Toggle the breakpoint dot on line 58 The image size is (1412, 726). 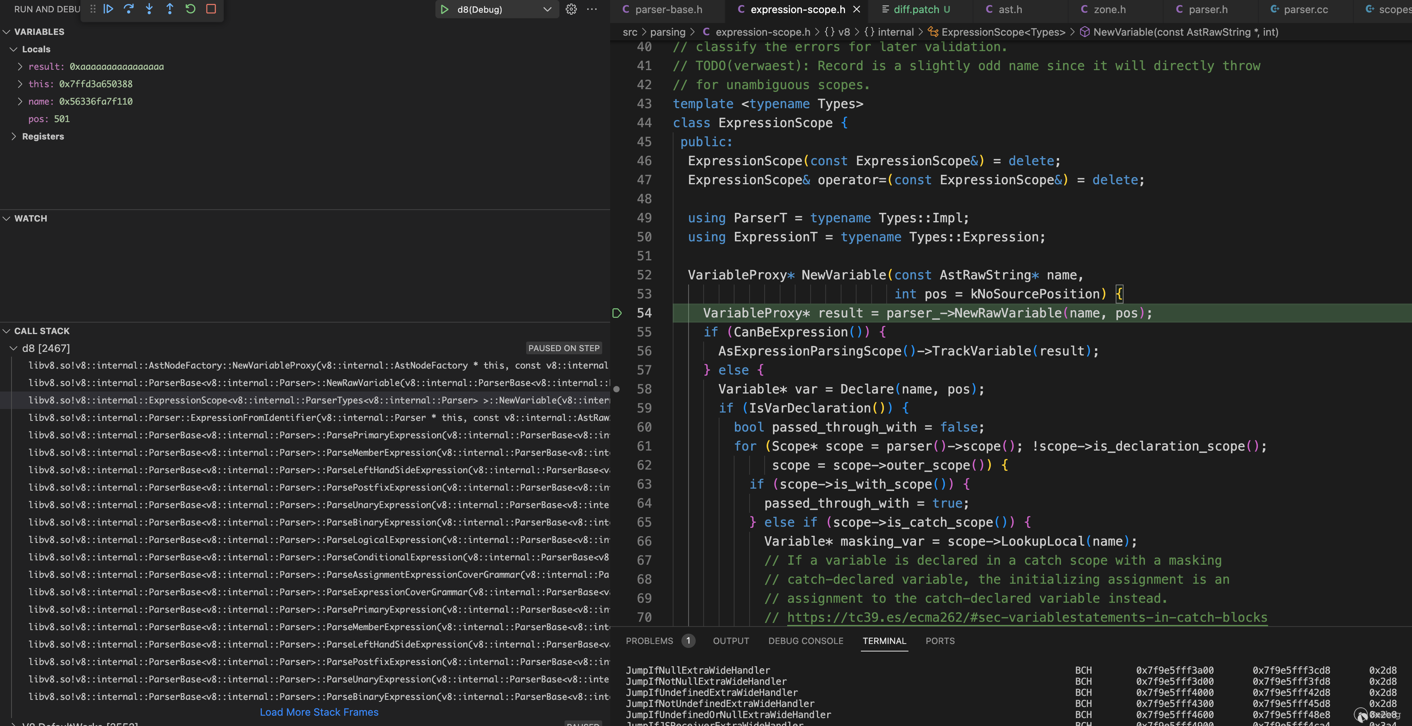pyautogui.click(x=616, y=389)
